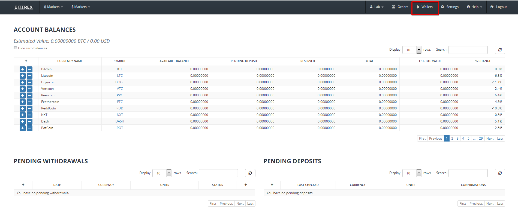Click the BITTREX logo
The height and width of the screenshot is (221, 518).
tap(24, 7)
